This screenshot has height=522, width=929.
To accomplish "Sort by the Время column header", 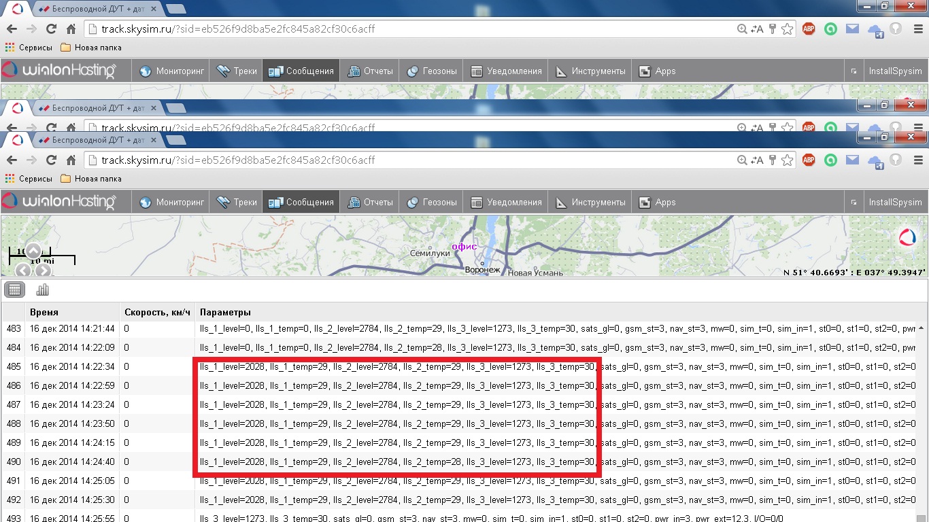I will pyautogui.click(x=44, y=313).
